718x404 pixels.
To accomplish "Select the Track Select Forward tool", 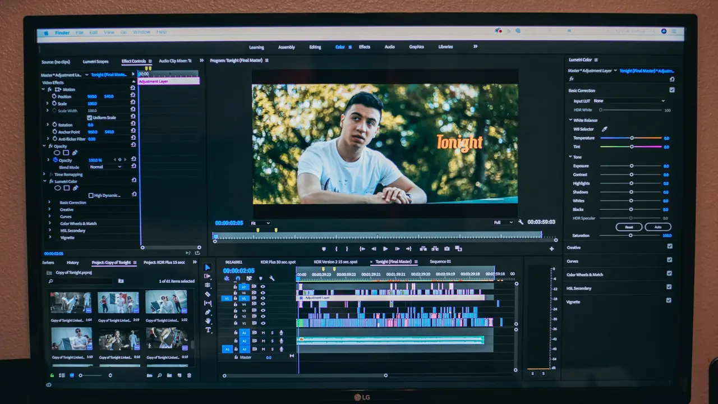I will (208, 276).
